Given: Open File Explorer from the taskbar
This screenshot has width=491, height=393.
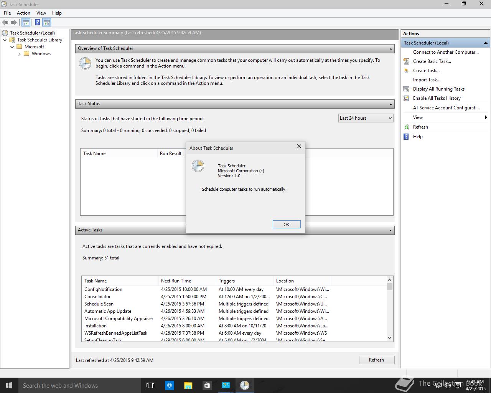Looking at the screenshot, I should (x=188, y=385).
